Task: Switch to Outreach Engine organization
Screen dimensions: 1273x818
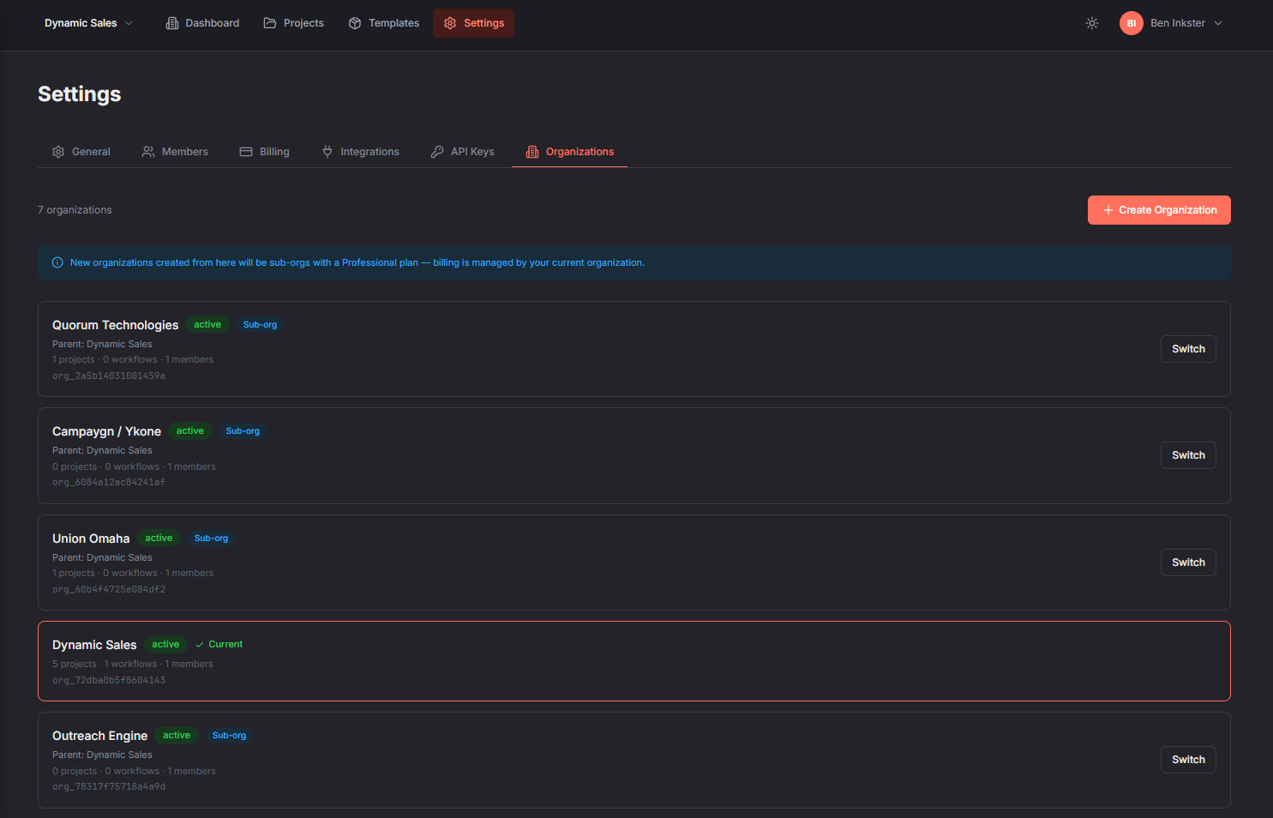Action: (x=1188, y=760)
